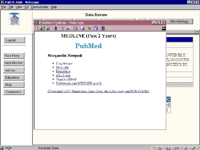Open the My Netscape toolbar icon
The image size is (200, 150).
[76, 28]
